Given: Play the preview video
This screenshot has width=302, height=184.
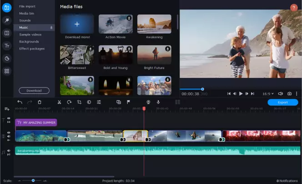Looking at the screenshot, I should (x=241, y=94).
